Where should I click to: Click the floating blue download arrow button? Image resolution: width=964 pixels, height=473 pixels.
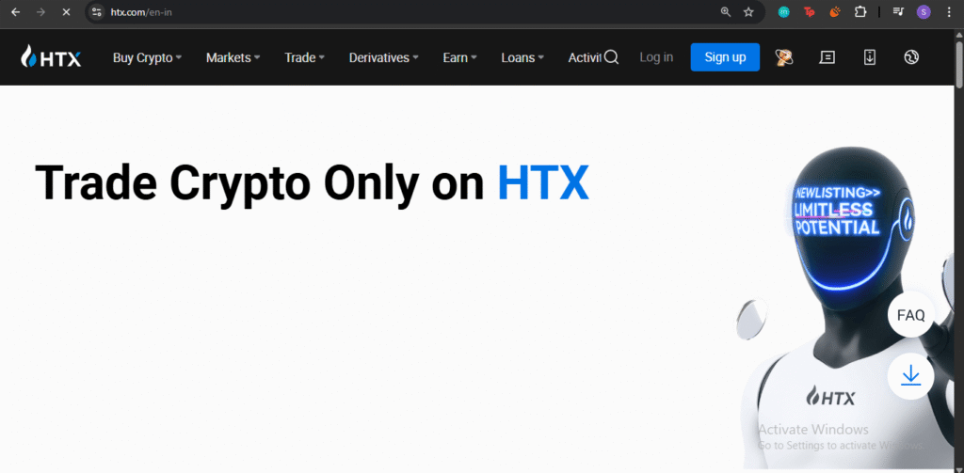[x=910, y=376]
